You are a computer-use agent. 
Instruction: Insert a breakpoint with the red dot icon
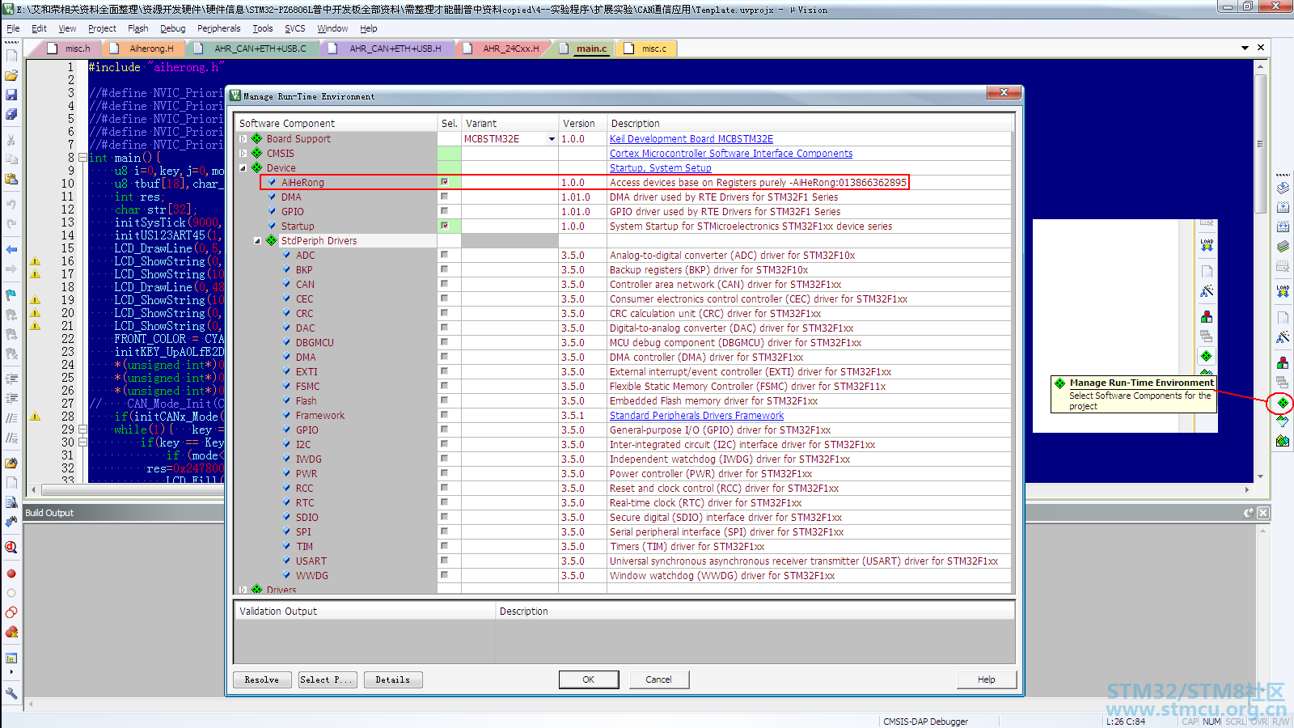point(11,574)
